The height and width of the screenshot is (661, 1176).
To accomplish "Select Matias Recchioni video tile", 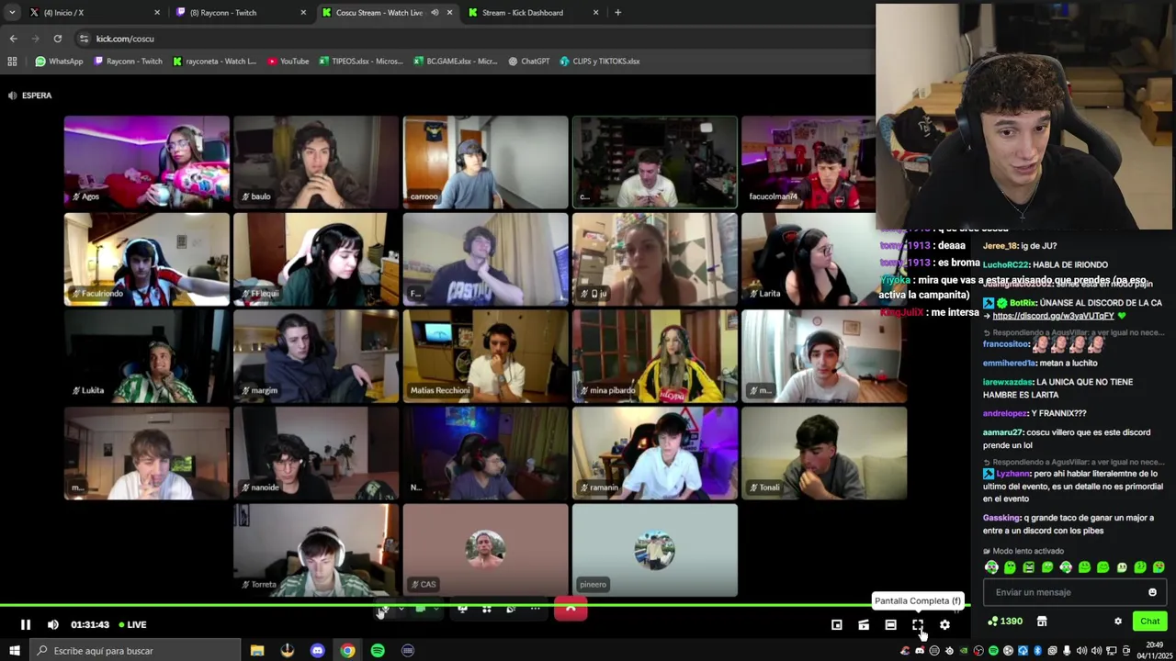I will [485, 356].
